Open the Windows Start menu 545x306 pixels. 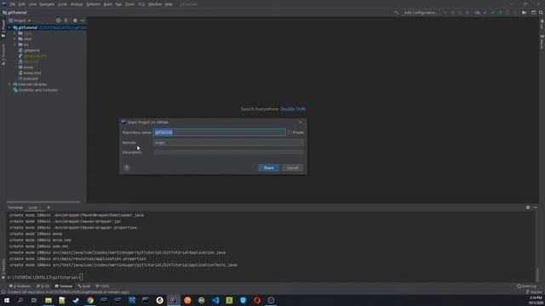[7, 300]
